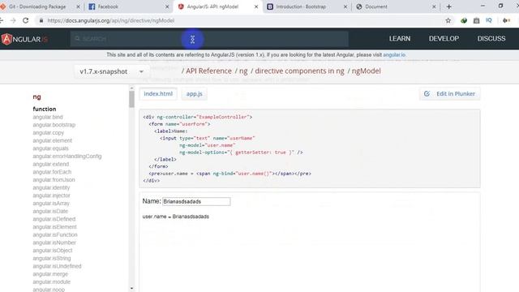
Task: Click the AngularJS logo
Action: (24, 39)
